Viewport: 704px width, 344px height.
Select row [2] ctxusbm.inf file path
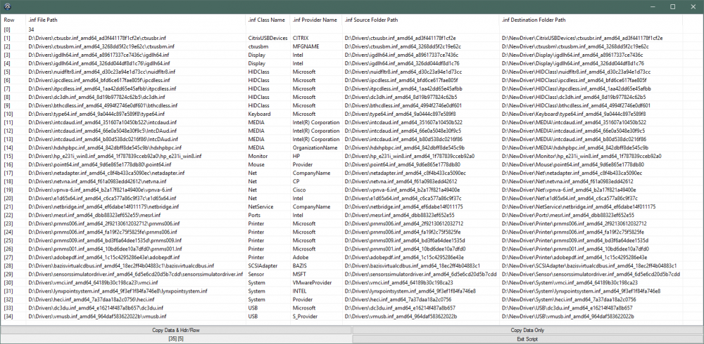click(101, 46)
